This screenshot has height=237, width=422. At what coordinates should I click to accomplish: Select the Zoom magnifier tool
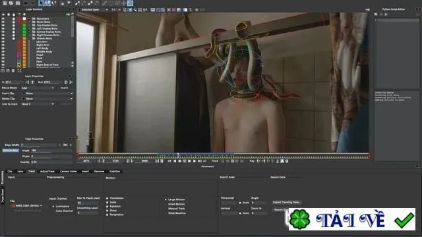point(69,3)
